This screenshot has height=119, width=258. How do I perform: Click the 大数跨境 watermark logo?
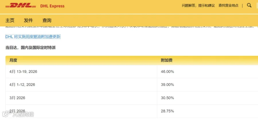[18, 114]
